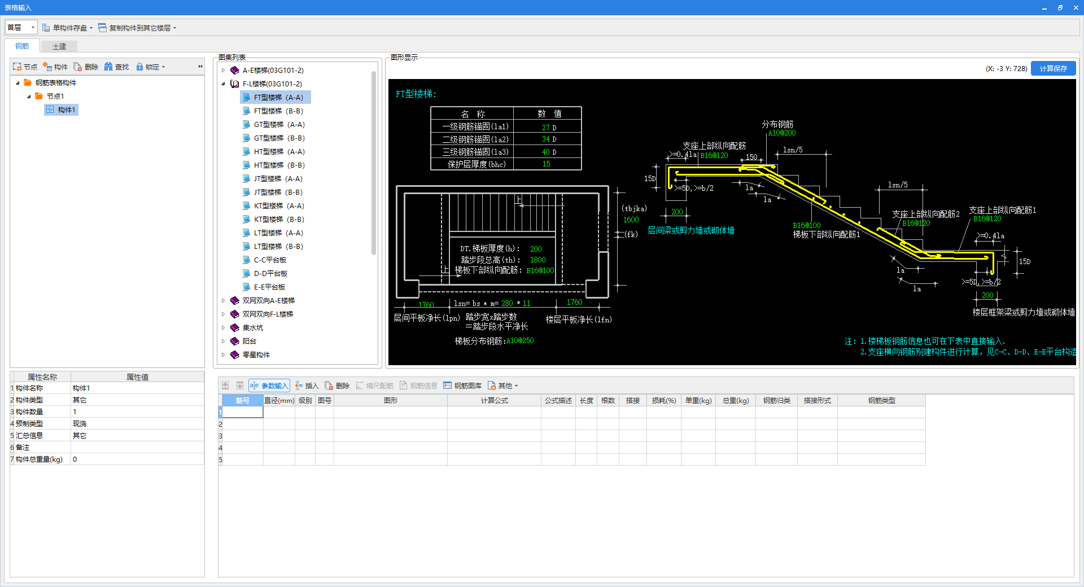Expand the left toolbar overflow chevron
The width and height of the screenshot is (1084, 587).
[200, 67]
